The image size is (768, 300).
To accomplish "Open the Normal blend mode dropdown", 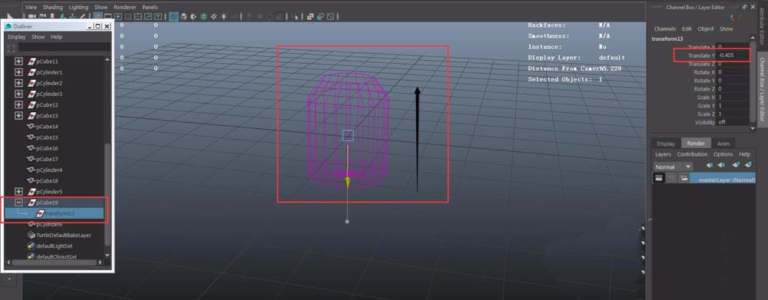I will 674,167.
